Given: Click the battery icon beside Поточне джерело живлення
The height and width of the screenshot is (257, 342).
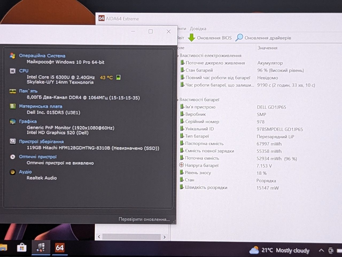Looking at the screenshot, I should [182, 62].
